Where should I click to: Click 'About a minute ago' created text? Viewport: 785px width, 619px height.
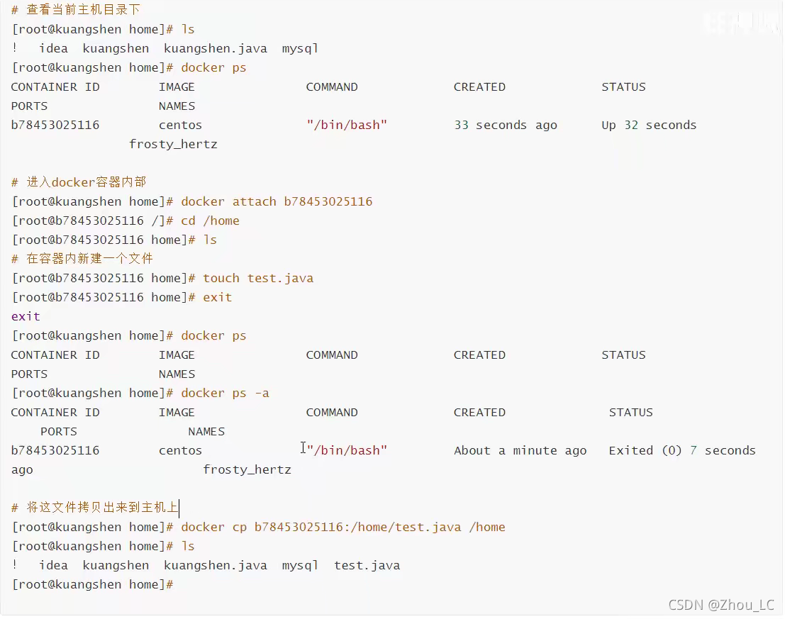[x=520, y=451]
